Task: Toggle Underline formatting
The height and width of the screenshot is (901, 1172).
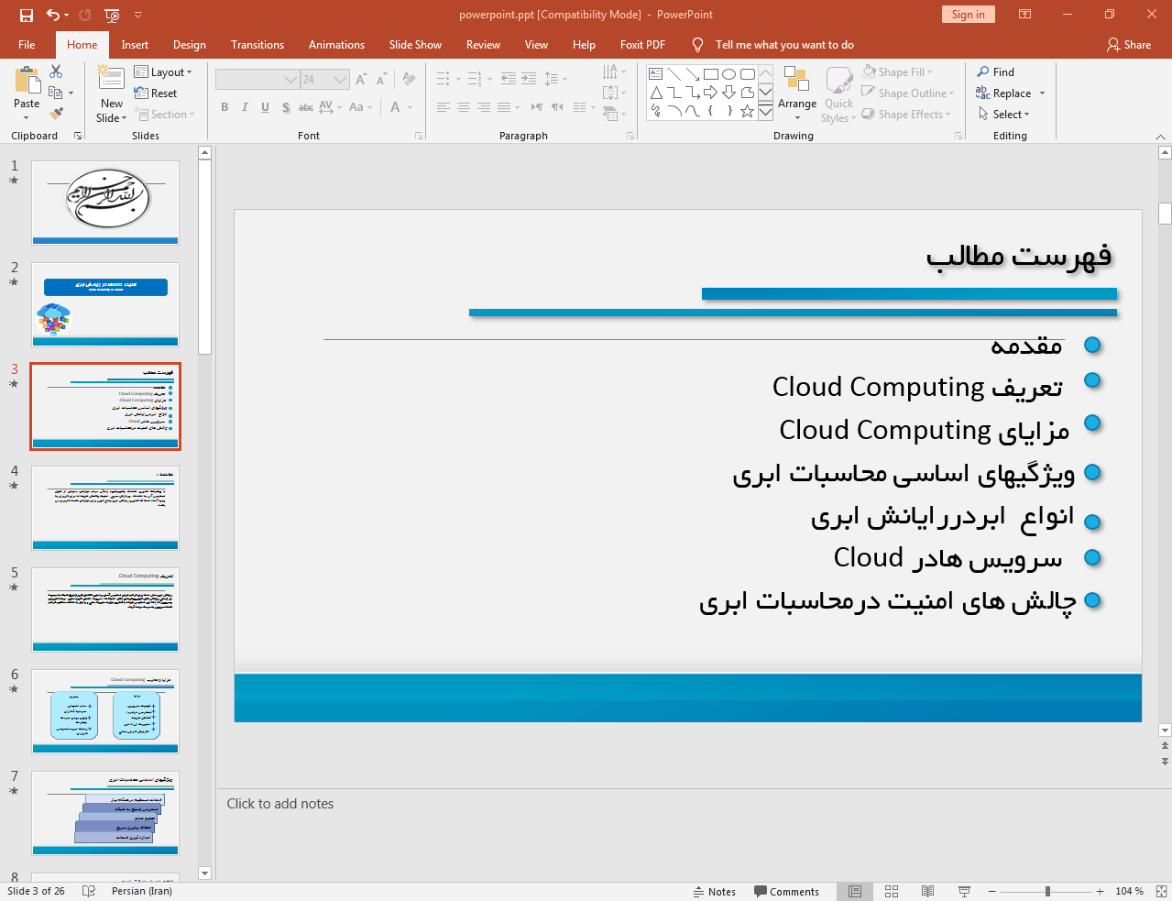Action: pyautogui.click(x=265, y=107)
